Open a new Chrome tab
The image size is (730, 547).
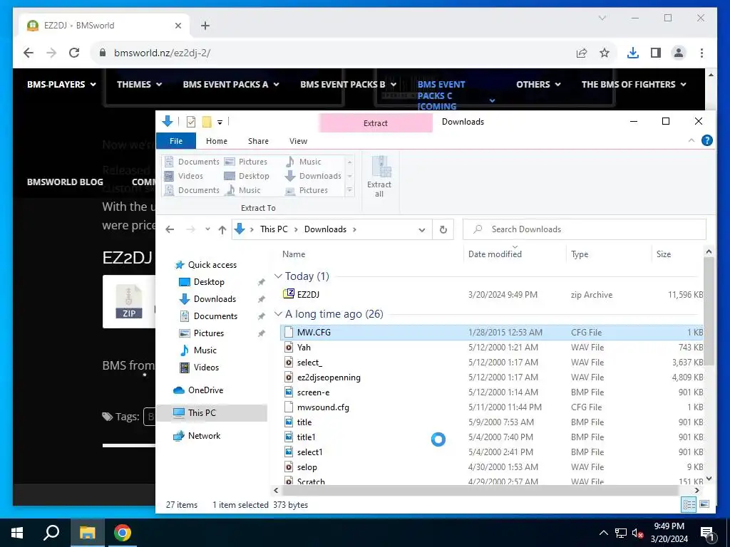click(x=205, y=26)
